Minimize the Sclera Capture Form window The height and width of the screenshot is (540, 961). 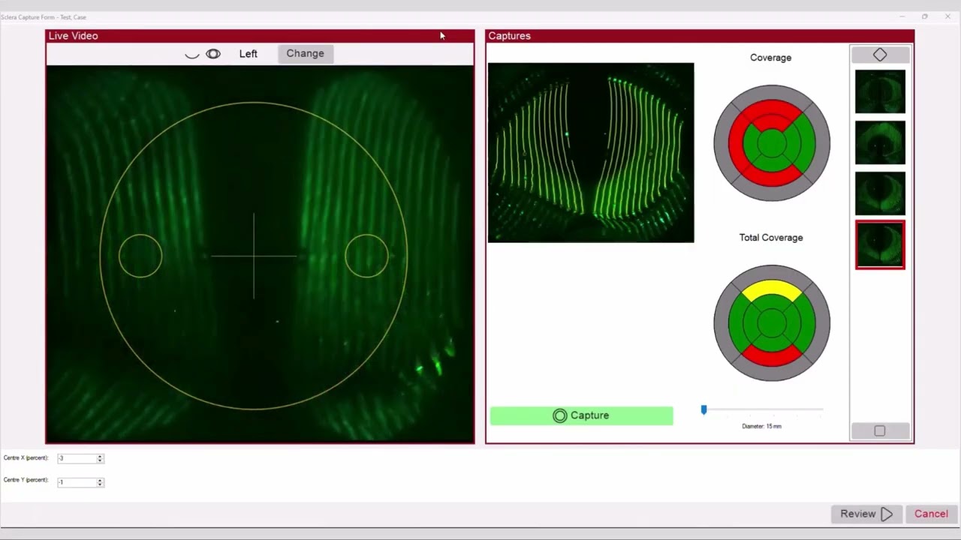[902, 16]
